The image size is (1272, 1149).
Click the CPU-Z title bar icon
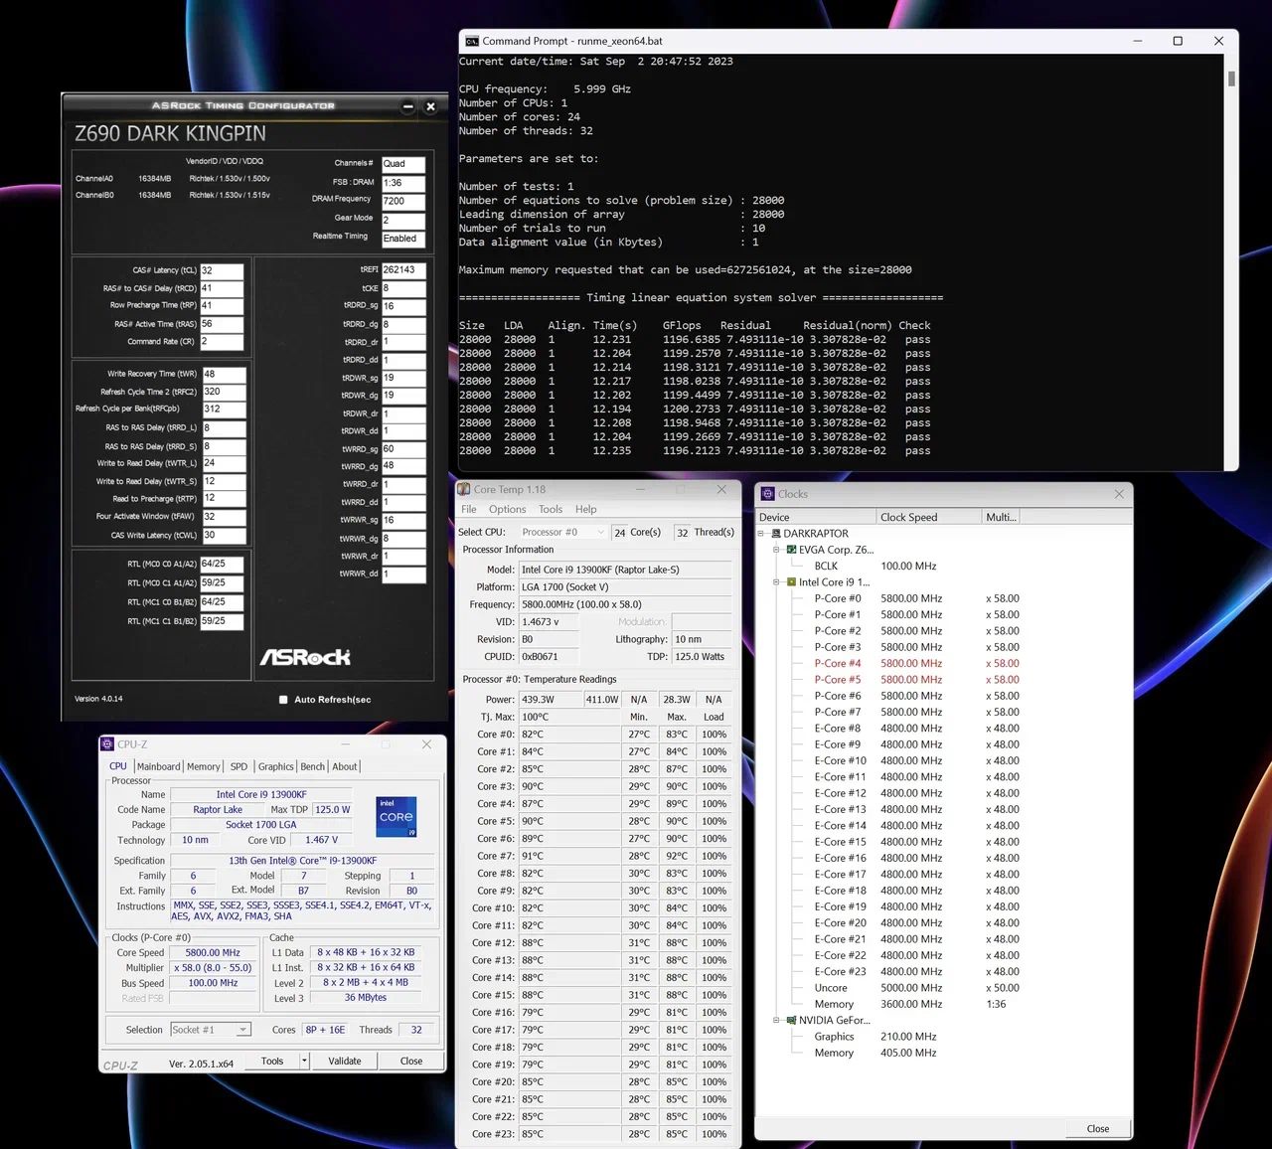point(107,743)
